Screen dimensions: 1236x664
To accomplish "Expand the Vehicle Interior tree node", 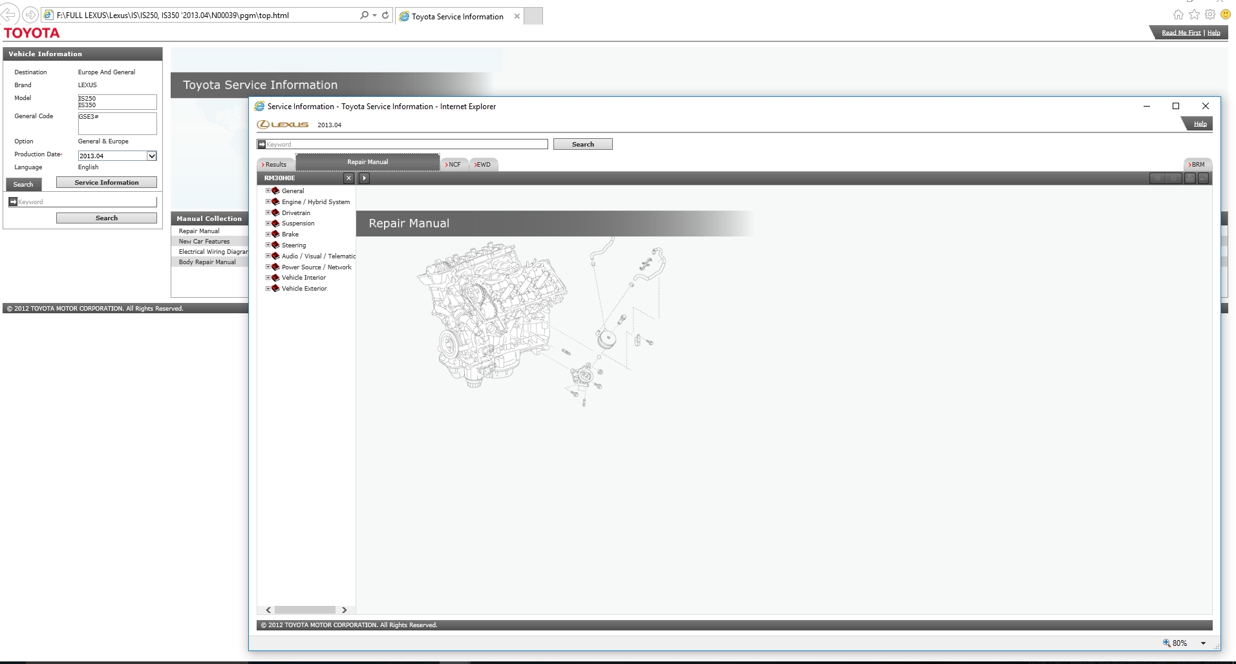I will pos(268,278).
